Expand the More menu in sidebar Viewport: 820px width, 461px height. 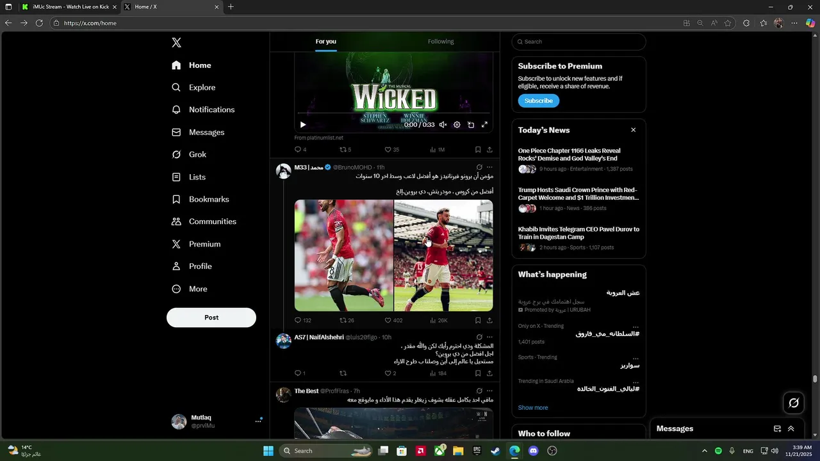190,289
